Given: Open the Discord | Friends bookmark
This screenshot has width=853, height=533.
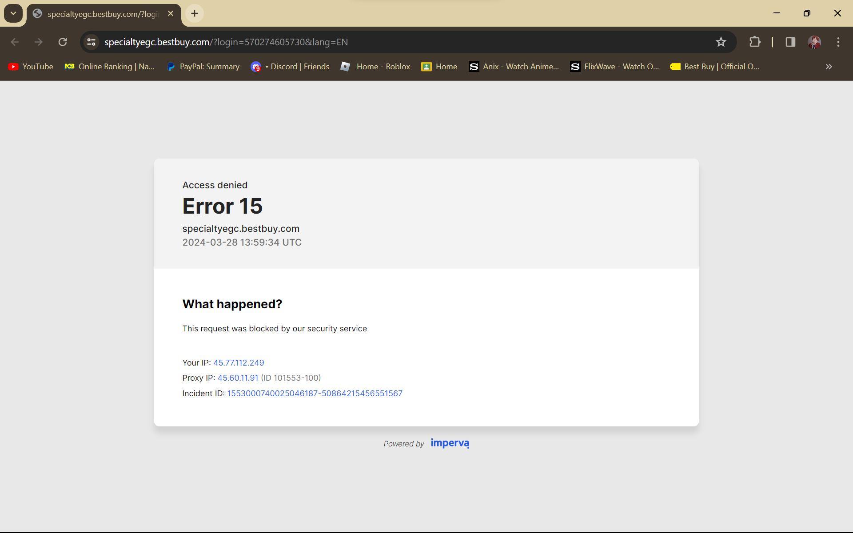Looking at the screenshot, I should click(x=290, y=67).
